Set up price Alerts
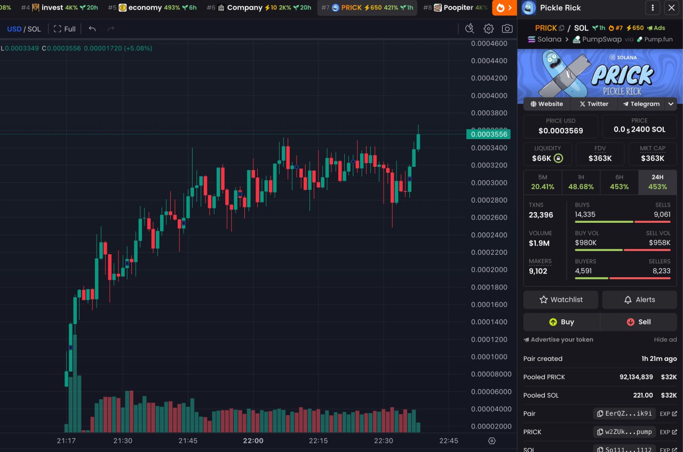683x452 pixels. tap(639, 300)
